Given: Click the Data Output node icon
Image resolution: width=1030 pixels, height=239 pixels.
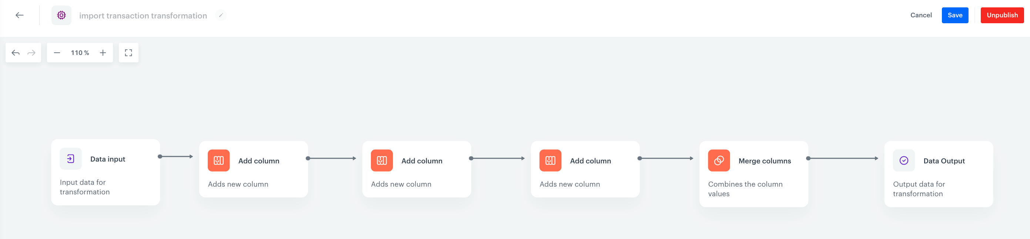Looking at the screenshot, I should (904, 160).
